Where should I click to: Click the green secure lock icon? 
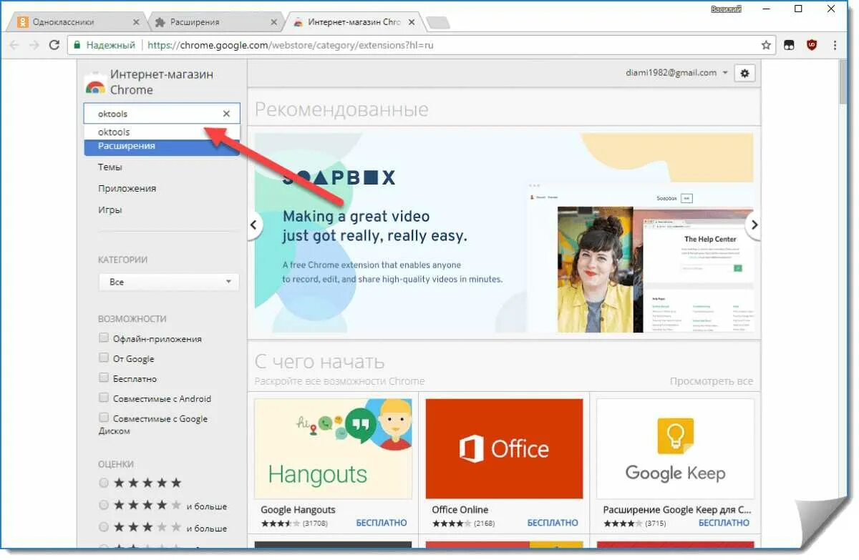pyautogui.click(x=77, y=45)
